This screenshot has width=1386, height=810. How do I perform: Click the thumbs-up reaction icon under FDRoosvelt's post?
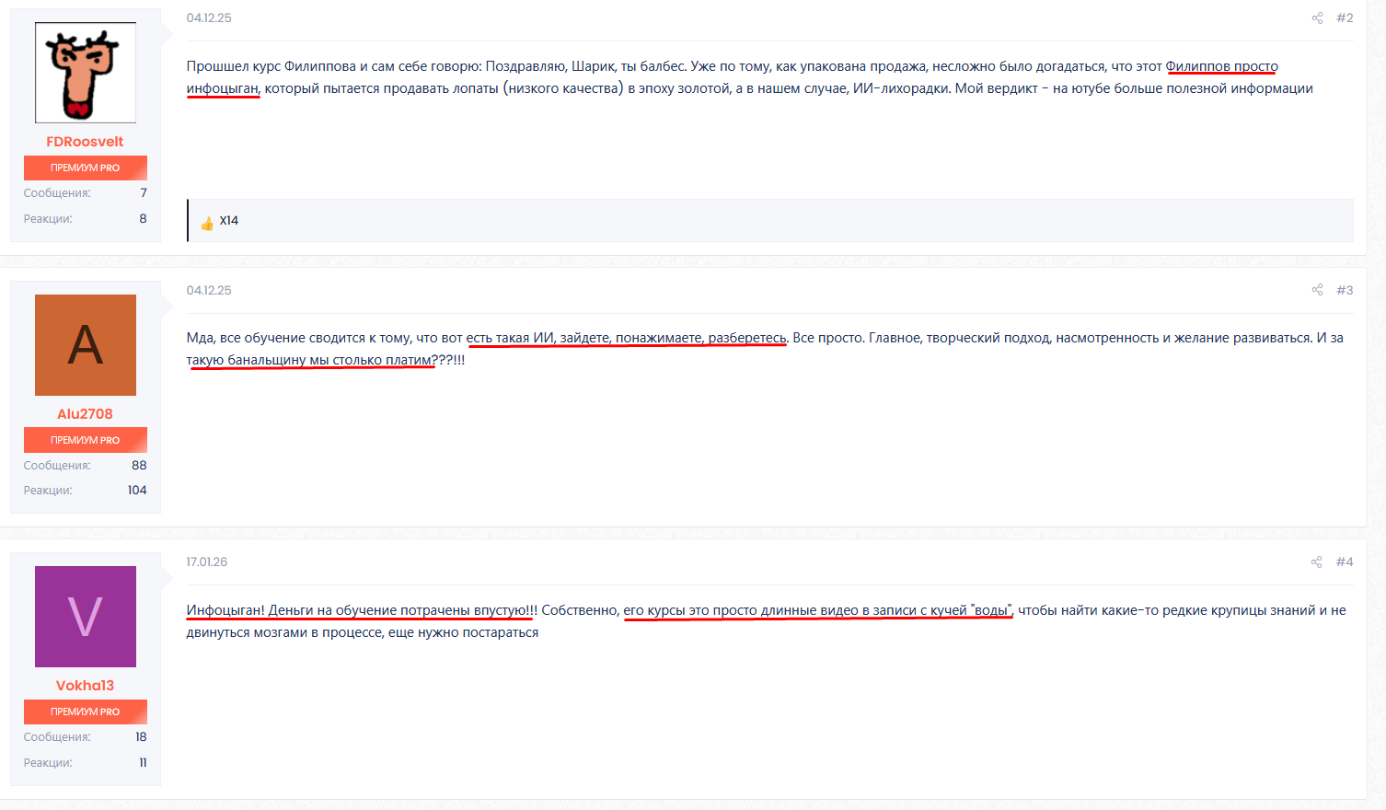point(207,222)
